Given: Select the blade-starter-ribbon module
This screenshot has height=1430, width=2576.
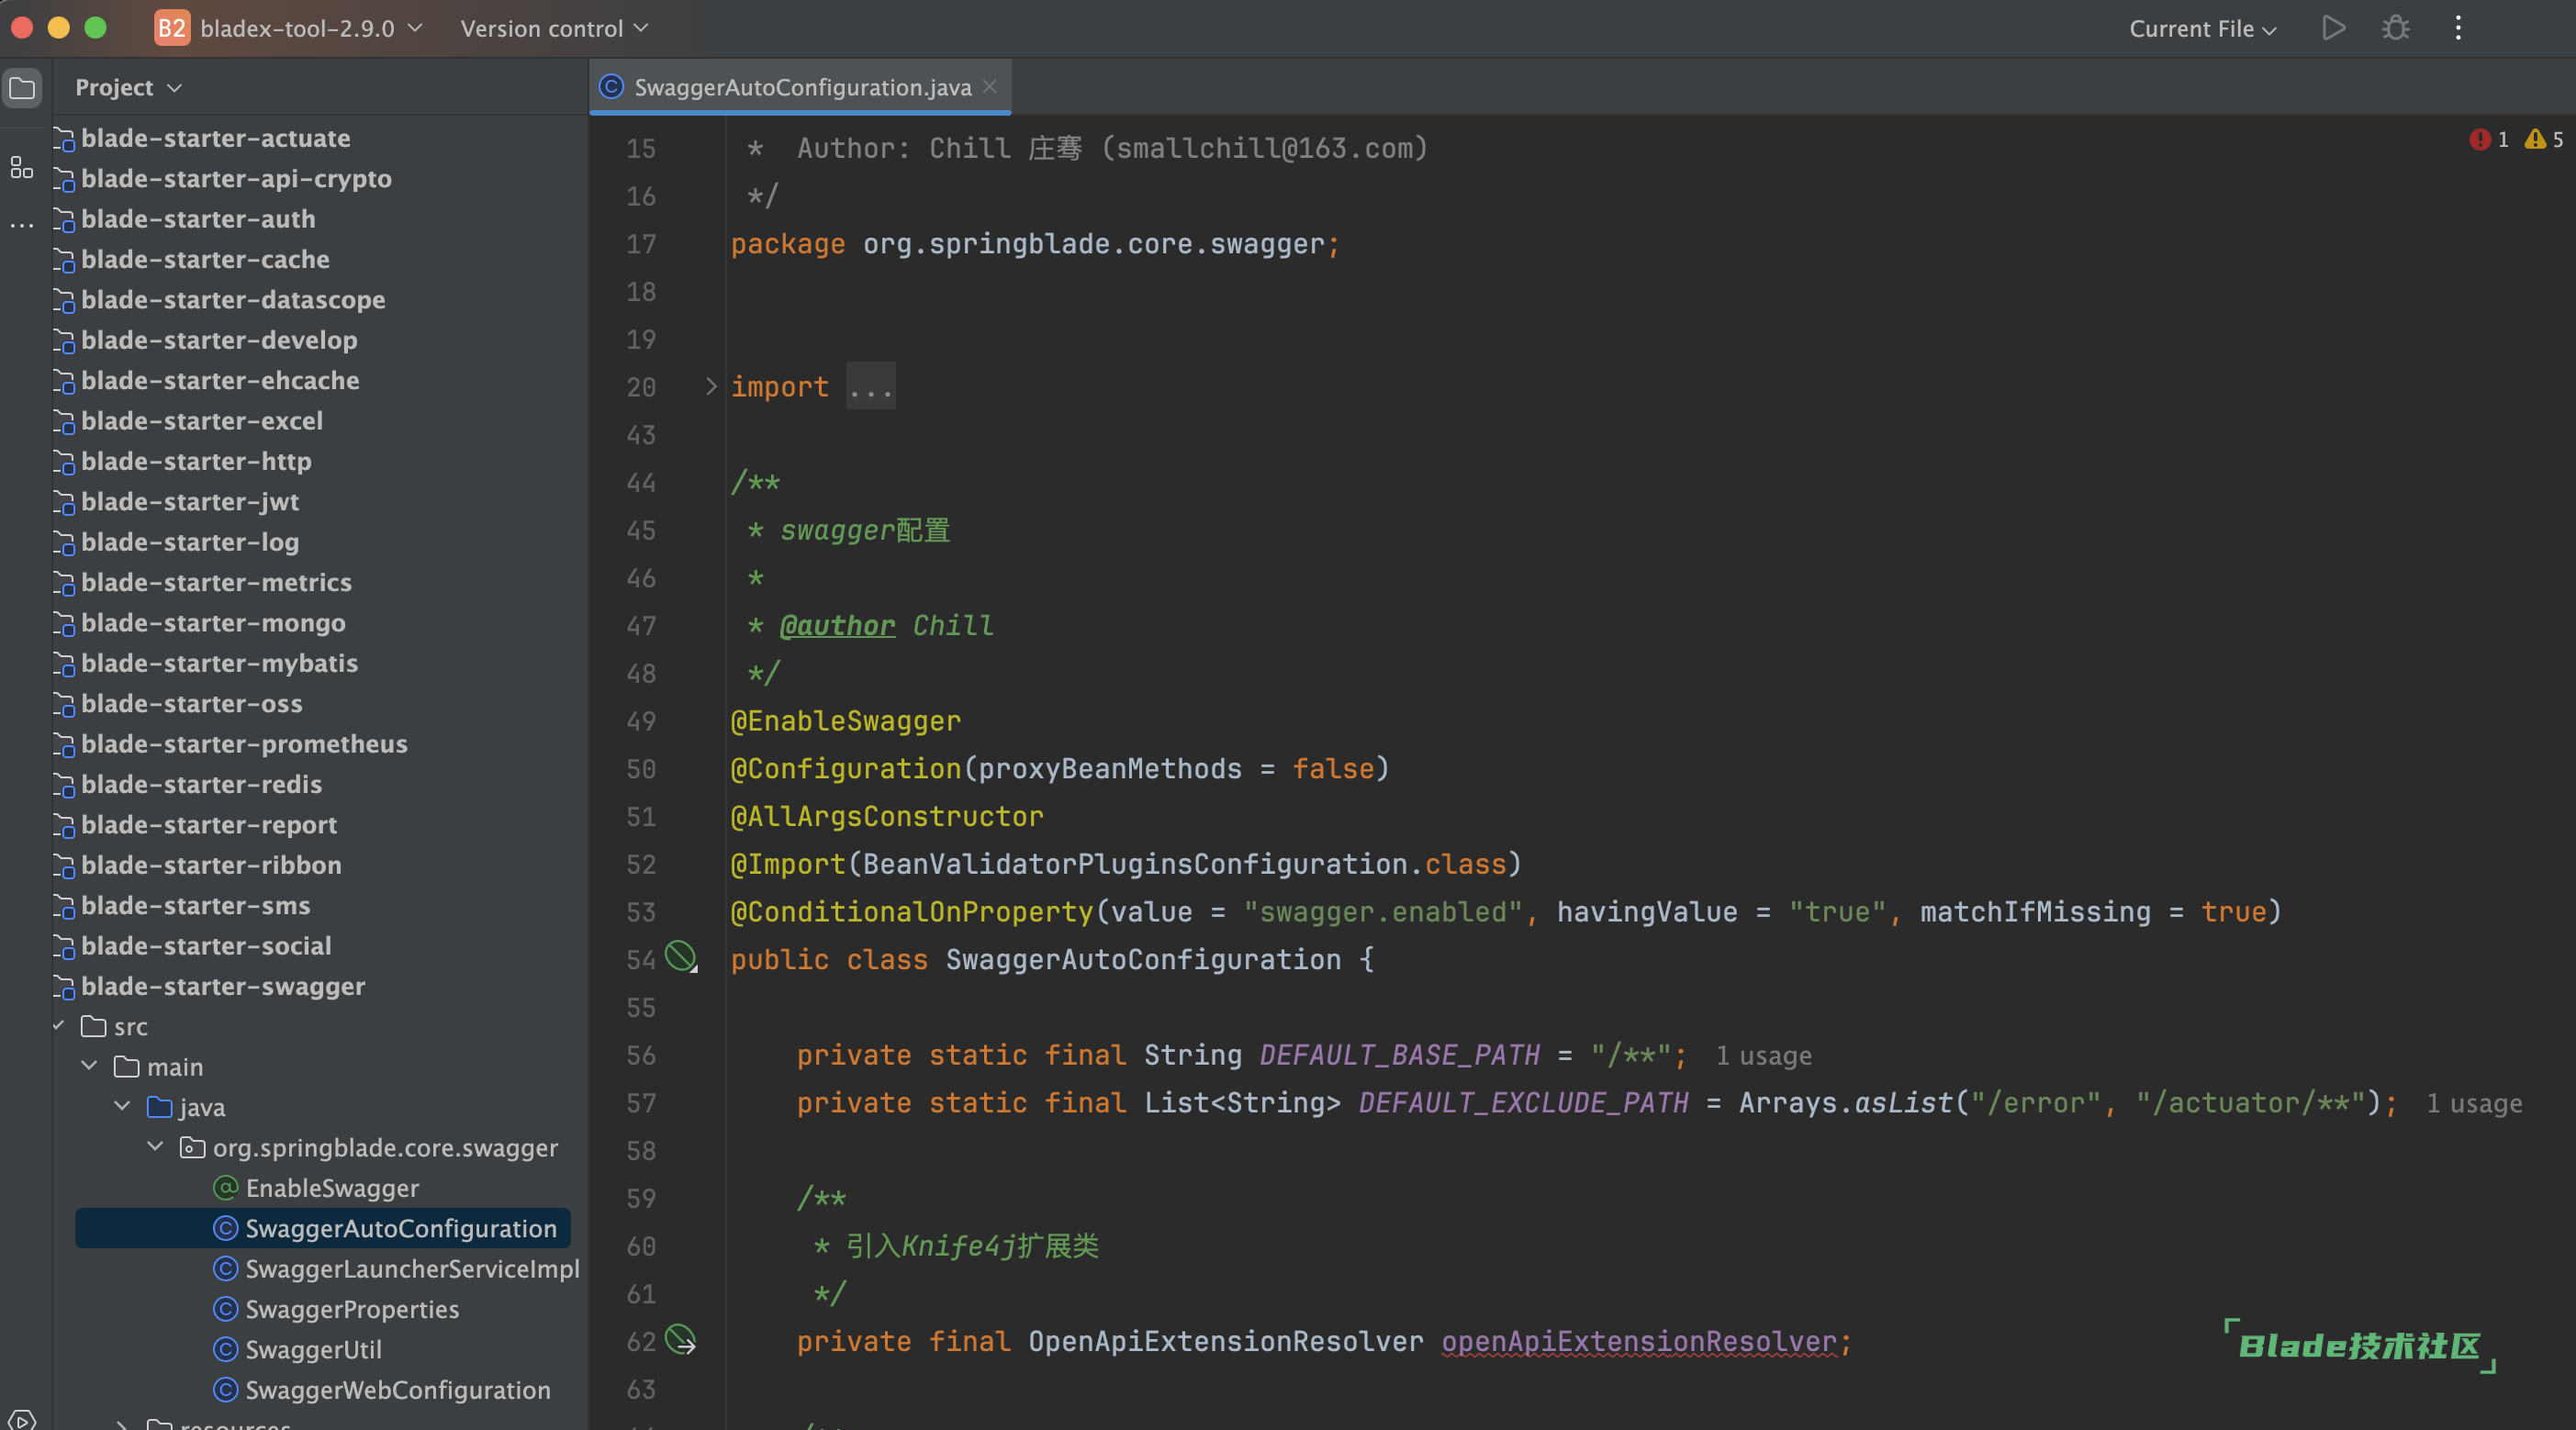Looking at the screenshot, I should [x=211, y=865].
